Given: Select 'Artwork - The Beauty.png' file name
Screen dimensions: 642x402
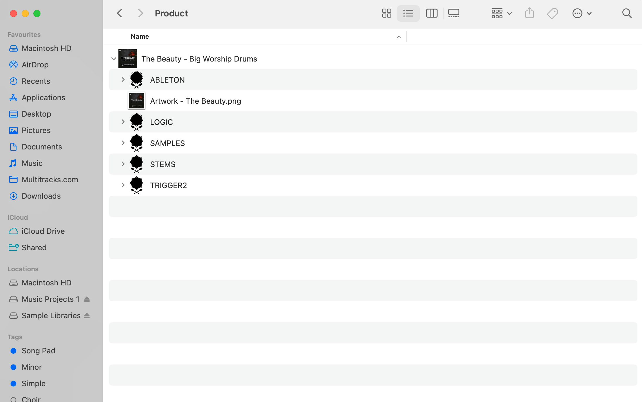Looking at the screenshot, I should 196,101.
